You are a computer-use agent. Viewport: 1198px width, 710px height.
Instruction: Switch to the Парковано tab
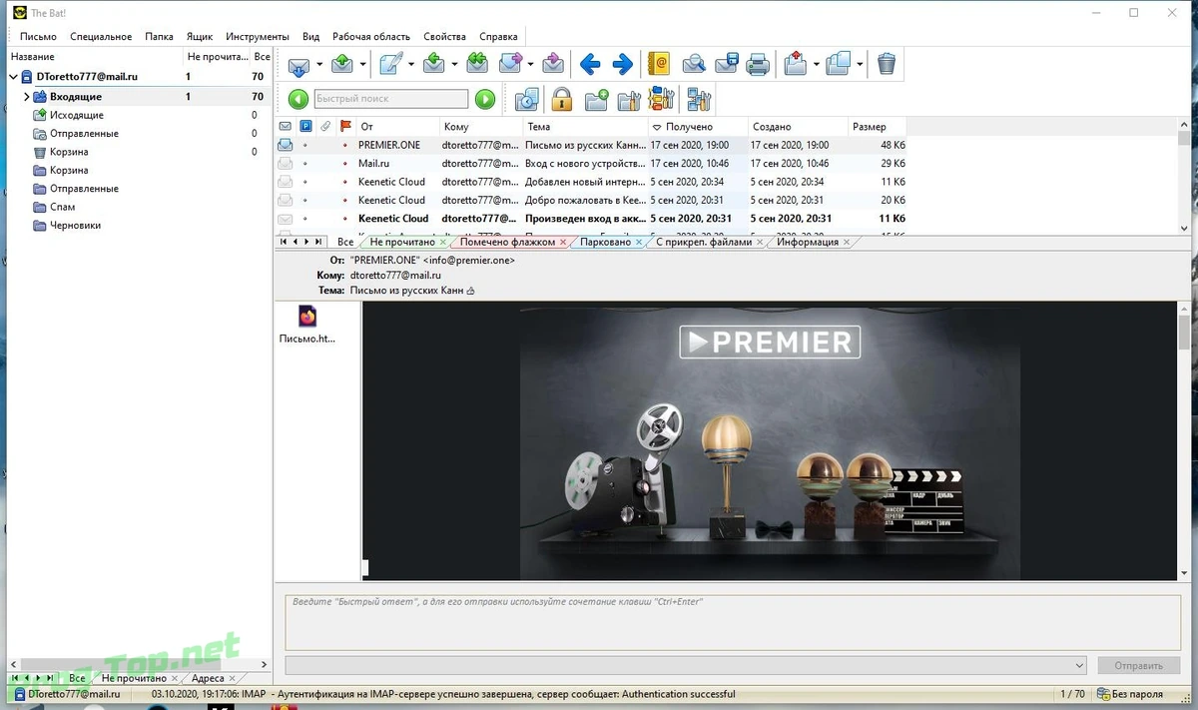[x=605, y=242]
